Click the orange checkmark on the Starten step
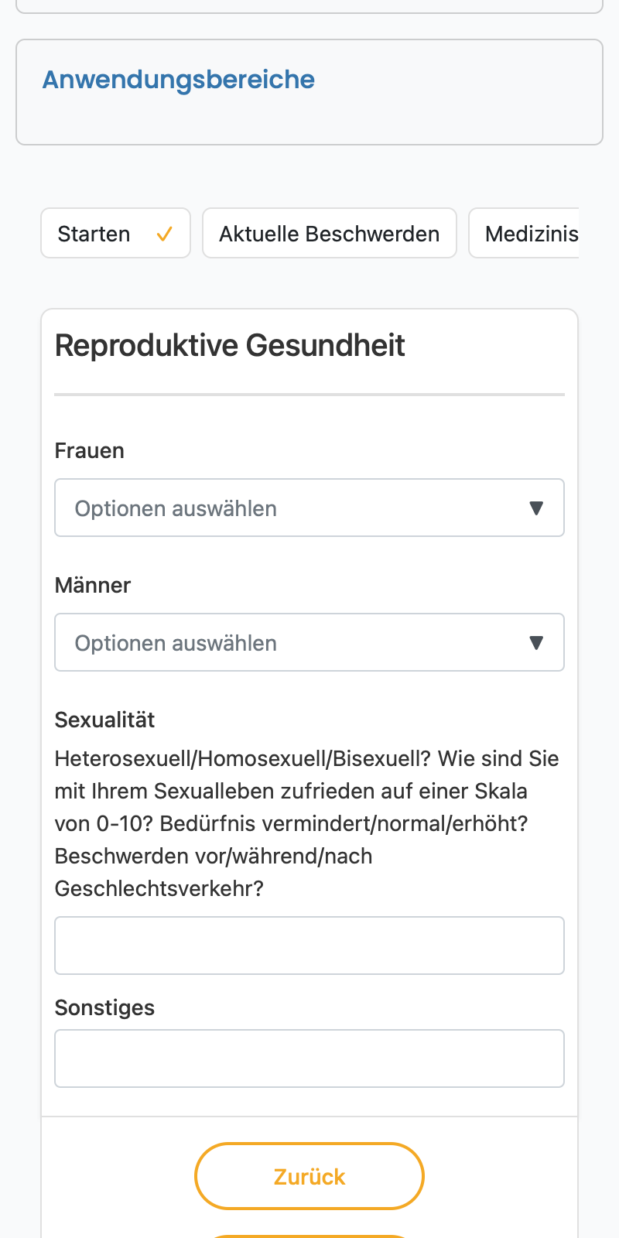Screen dimensions: 619x1238 click(x=164, y=234)
